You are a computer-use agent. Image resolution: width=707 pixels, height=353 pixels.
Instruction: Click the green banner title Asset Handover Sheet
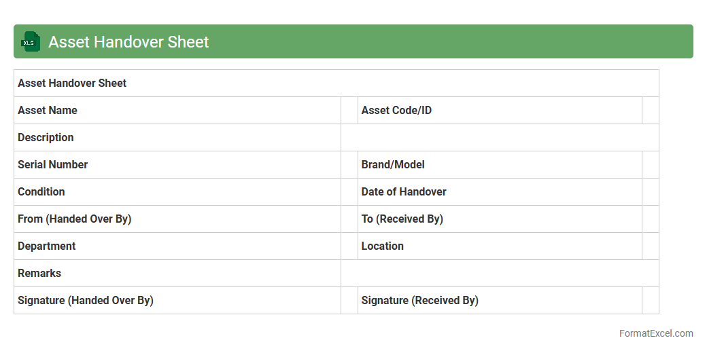click(x=128, y=42)
